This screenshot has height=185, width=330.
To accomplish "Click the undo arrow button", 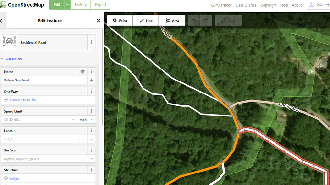I will pyautogui.click(x=194, y=21).
